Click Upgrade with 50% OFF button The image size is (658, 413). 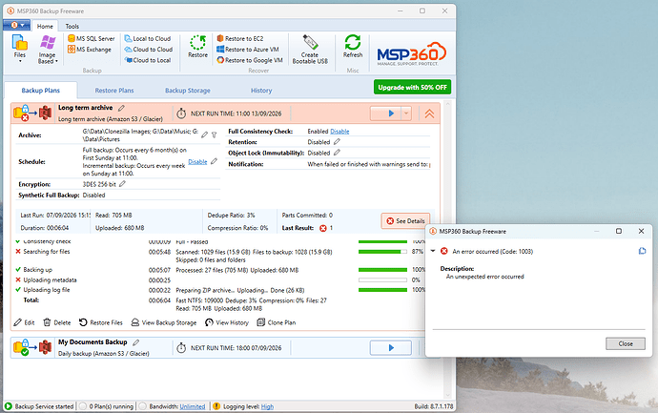click(x=412, y=88)
